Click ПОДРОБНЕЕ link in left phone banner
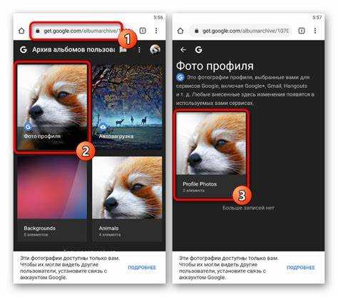 pos(142,268)
